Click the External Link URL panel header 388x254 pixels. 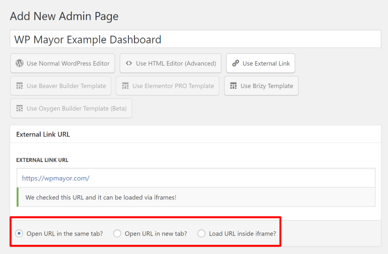tap(195, 134)
